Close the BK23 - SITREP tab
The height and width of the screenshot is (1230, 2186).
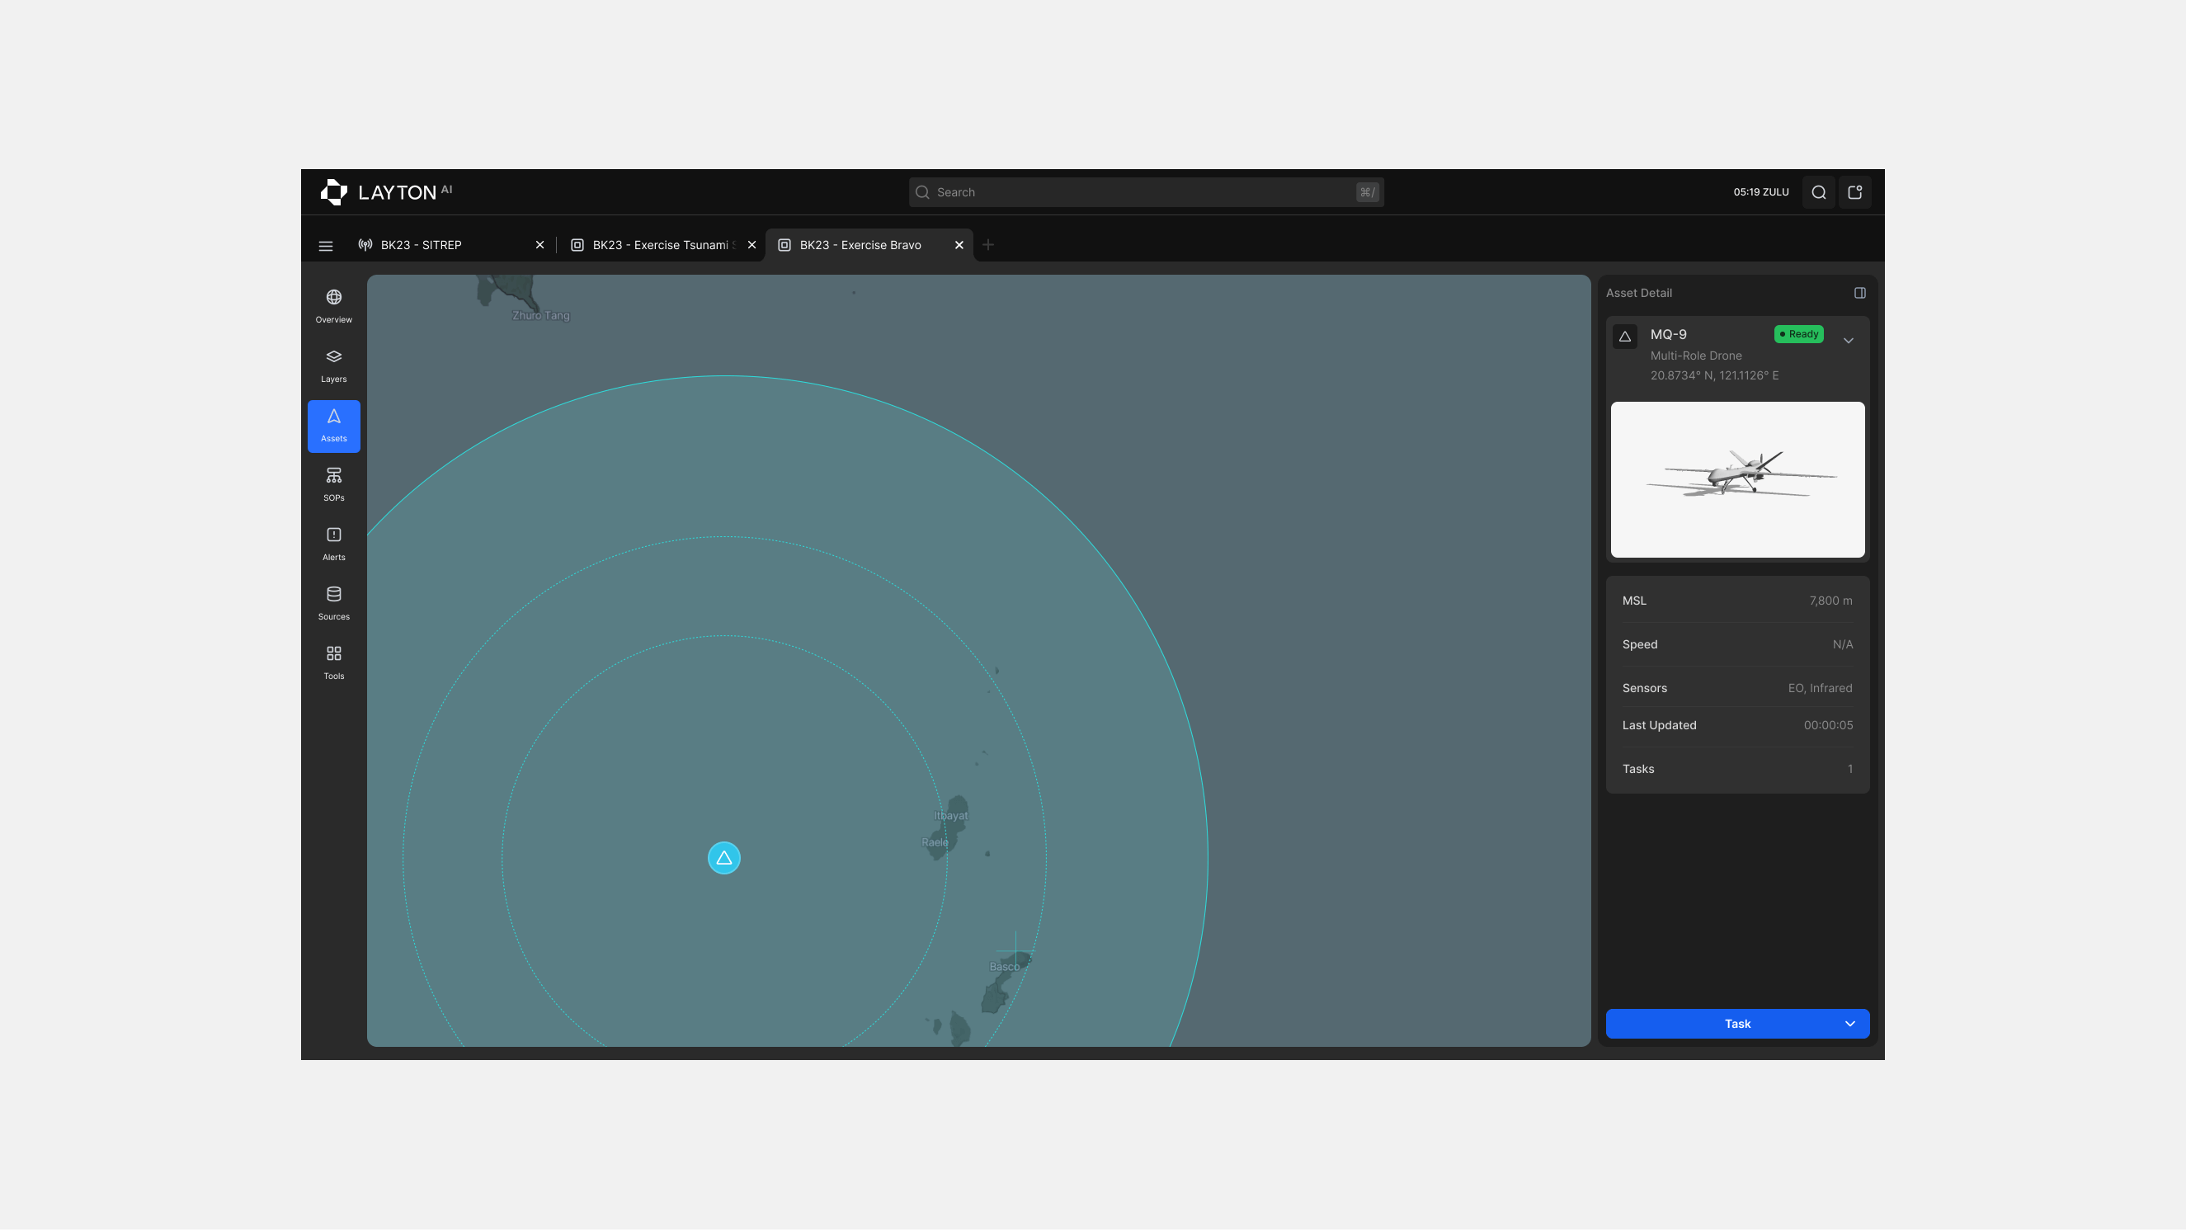point(539,244)
